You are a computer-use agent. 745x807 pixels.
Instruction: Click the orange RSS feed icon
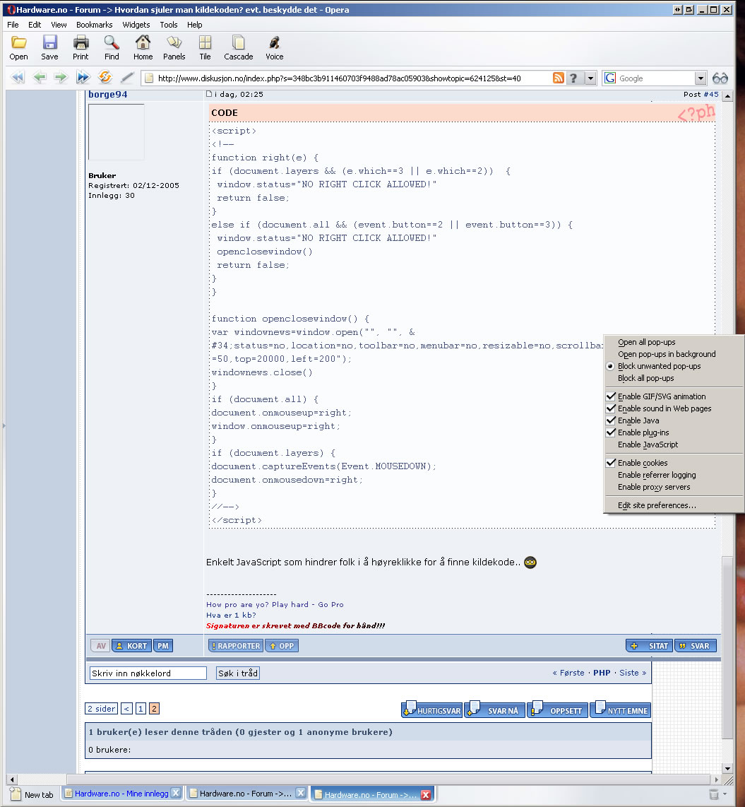(559, 78)
